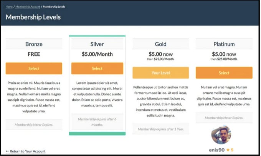Click the enis90 profile avatar

221,134
